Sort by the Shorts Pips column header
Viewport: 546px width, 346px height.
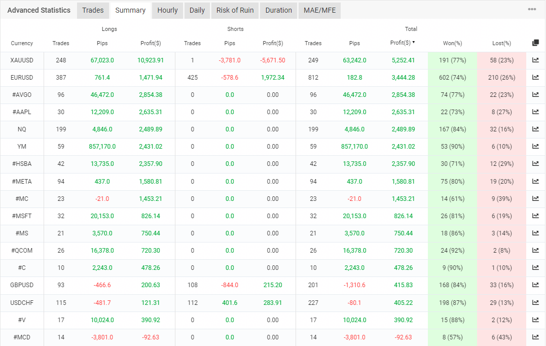(230, 43)
